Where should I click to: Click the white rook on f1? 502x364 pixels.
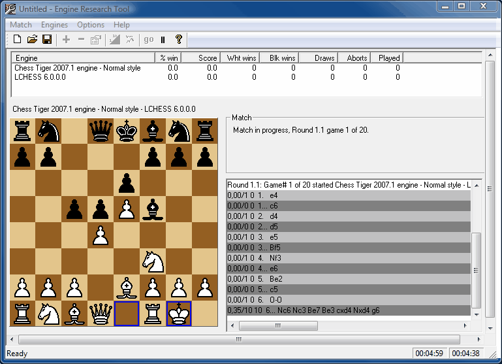point(153,314)
